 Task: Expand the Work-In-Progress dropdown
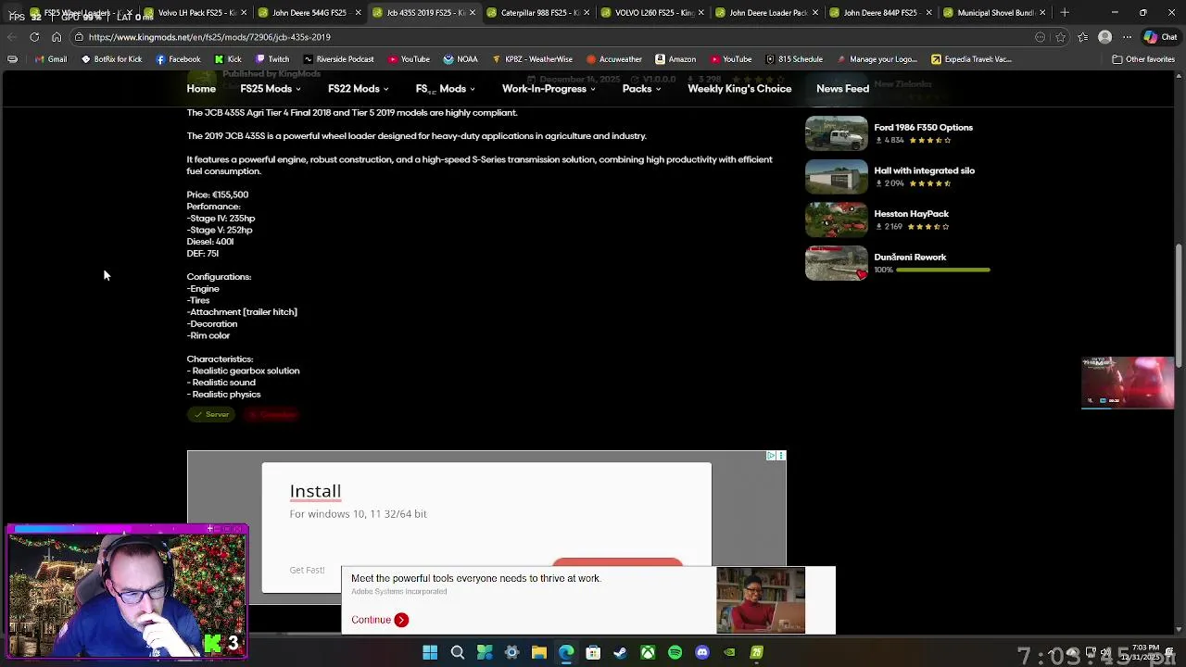(x=550, y=89)
